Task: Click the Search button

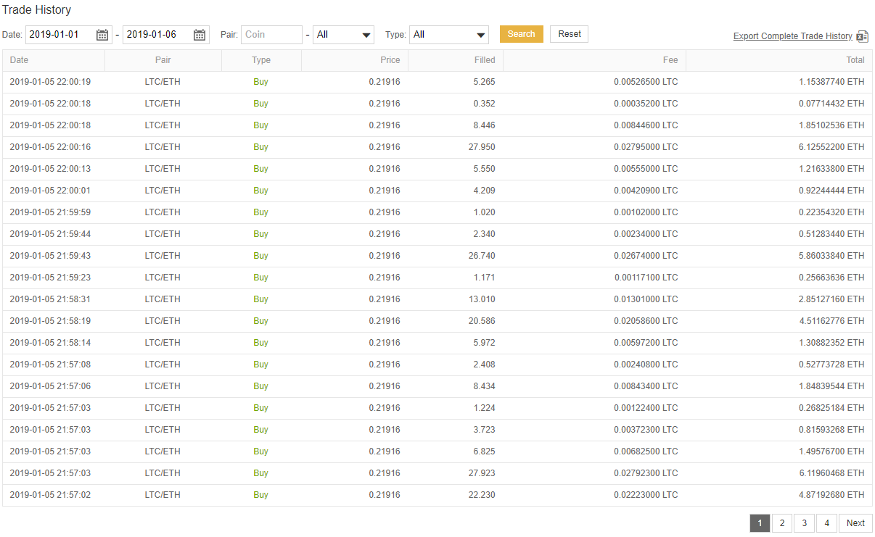Action: (521, 34)
